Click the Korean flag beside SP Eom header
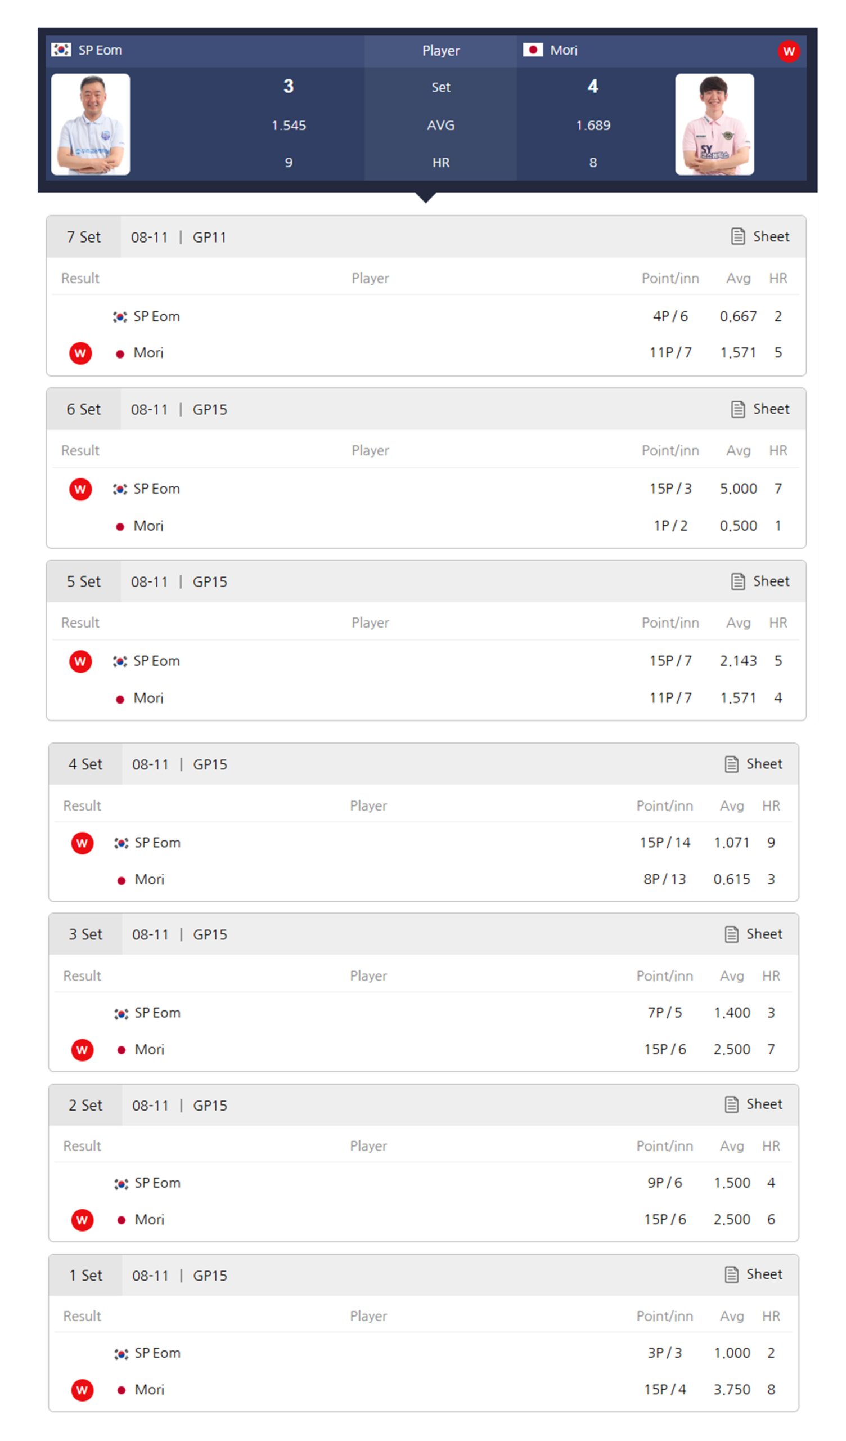The height and width of the screenshot is (1441, 846). pos(61,50)
